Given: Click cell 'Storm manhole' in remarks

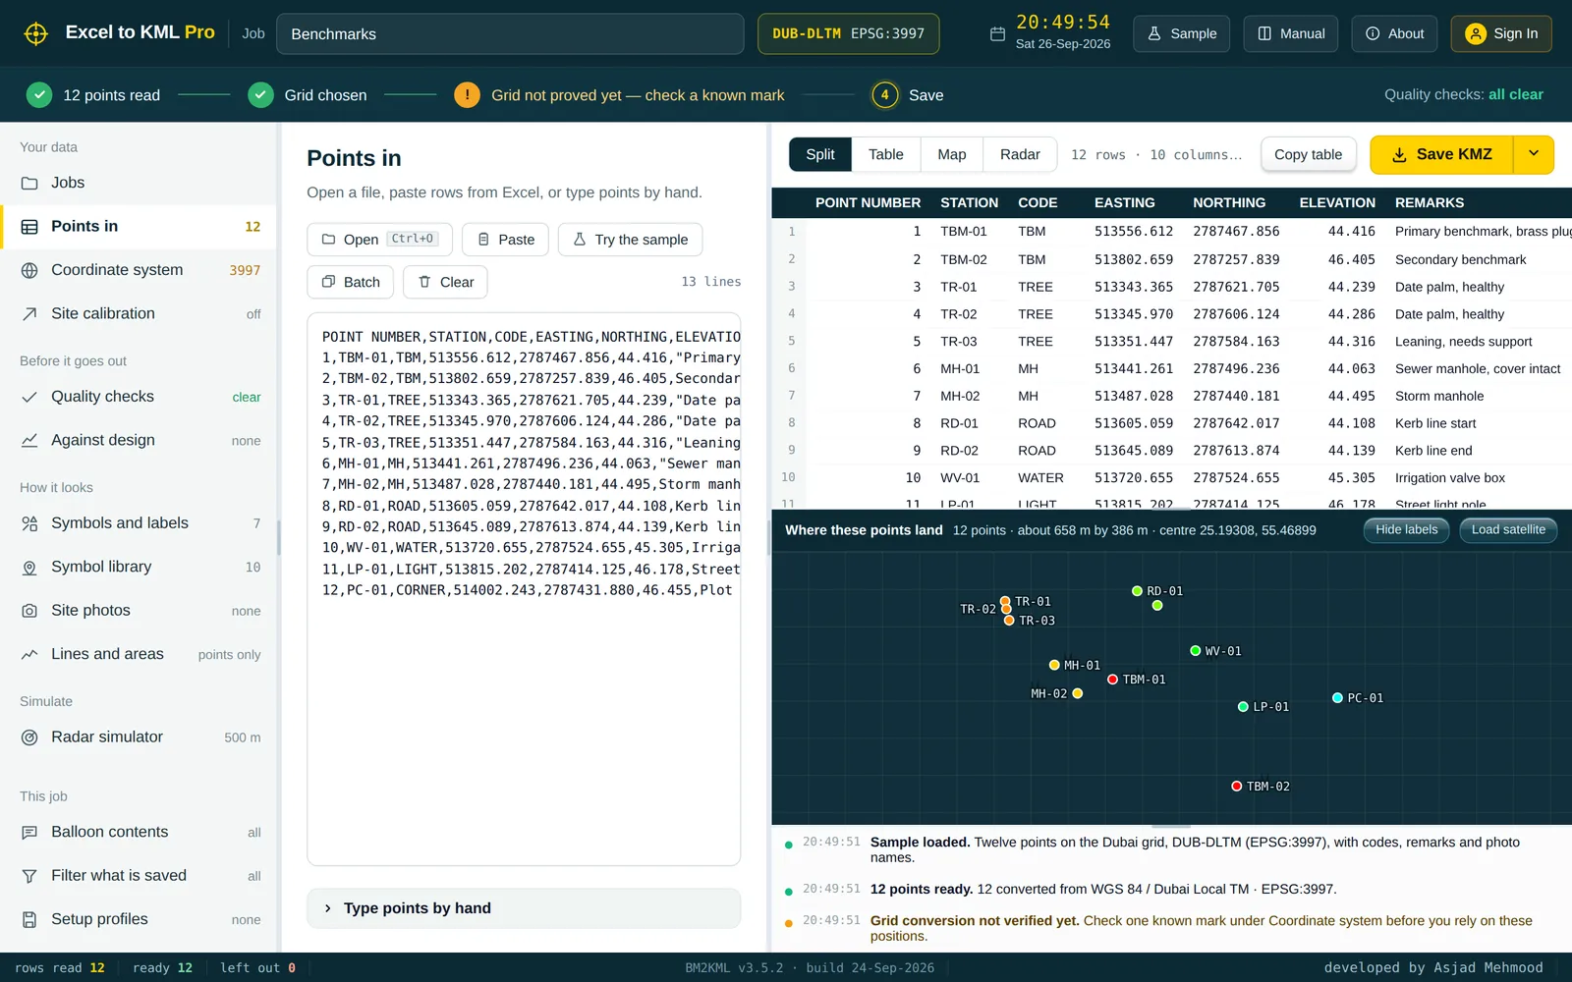Looking at the screenshot, I should [x=1439, y=396].
